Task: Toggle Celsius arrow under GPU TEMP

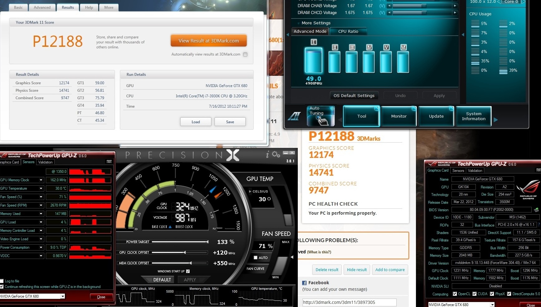Action: point(250,191)
